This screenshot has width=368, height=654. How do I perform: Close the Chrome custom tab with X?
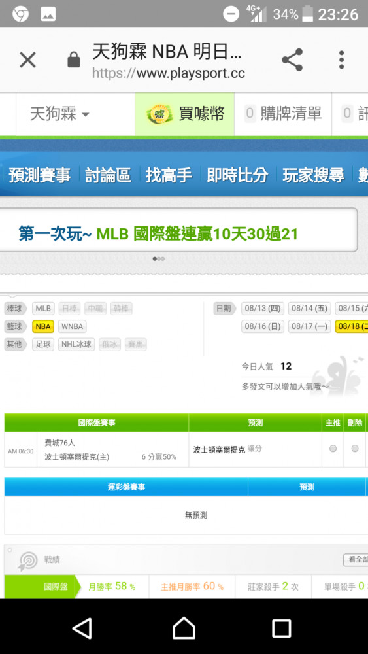click(x=28, y=60)
